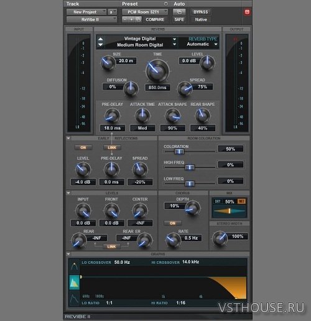
Task: Toggle pre-delay LINK button
Action: coord(112,147)
